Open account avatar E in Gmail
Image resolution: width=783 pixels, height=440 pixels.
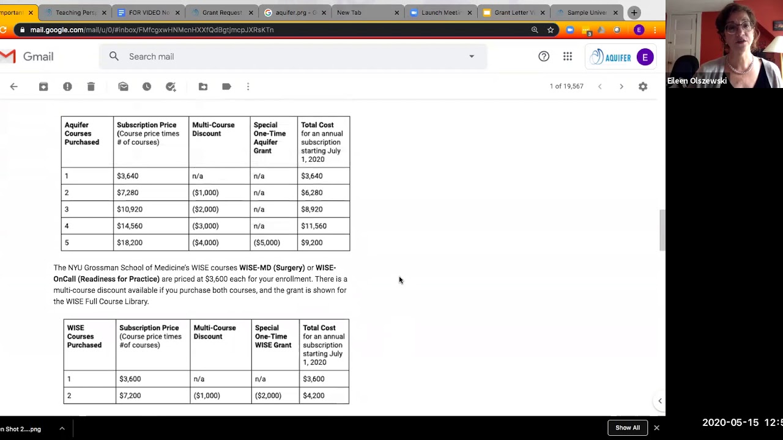tap(645, 57)
